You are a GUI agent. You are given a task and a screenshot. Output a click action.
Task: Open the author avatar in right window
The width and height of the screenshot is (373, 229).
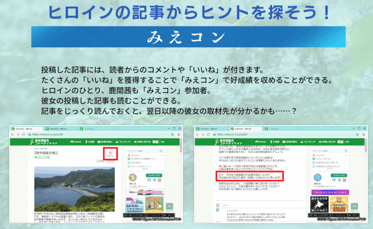[x=318, y=177]
